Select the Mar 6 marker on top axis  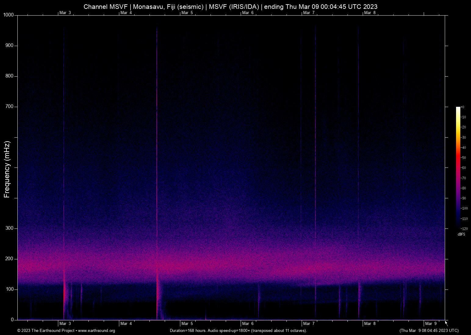(x=248, y=13)
